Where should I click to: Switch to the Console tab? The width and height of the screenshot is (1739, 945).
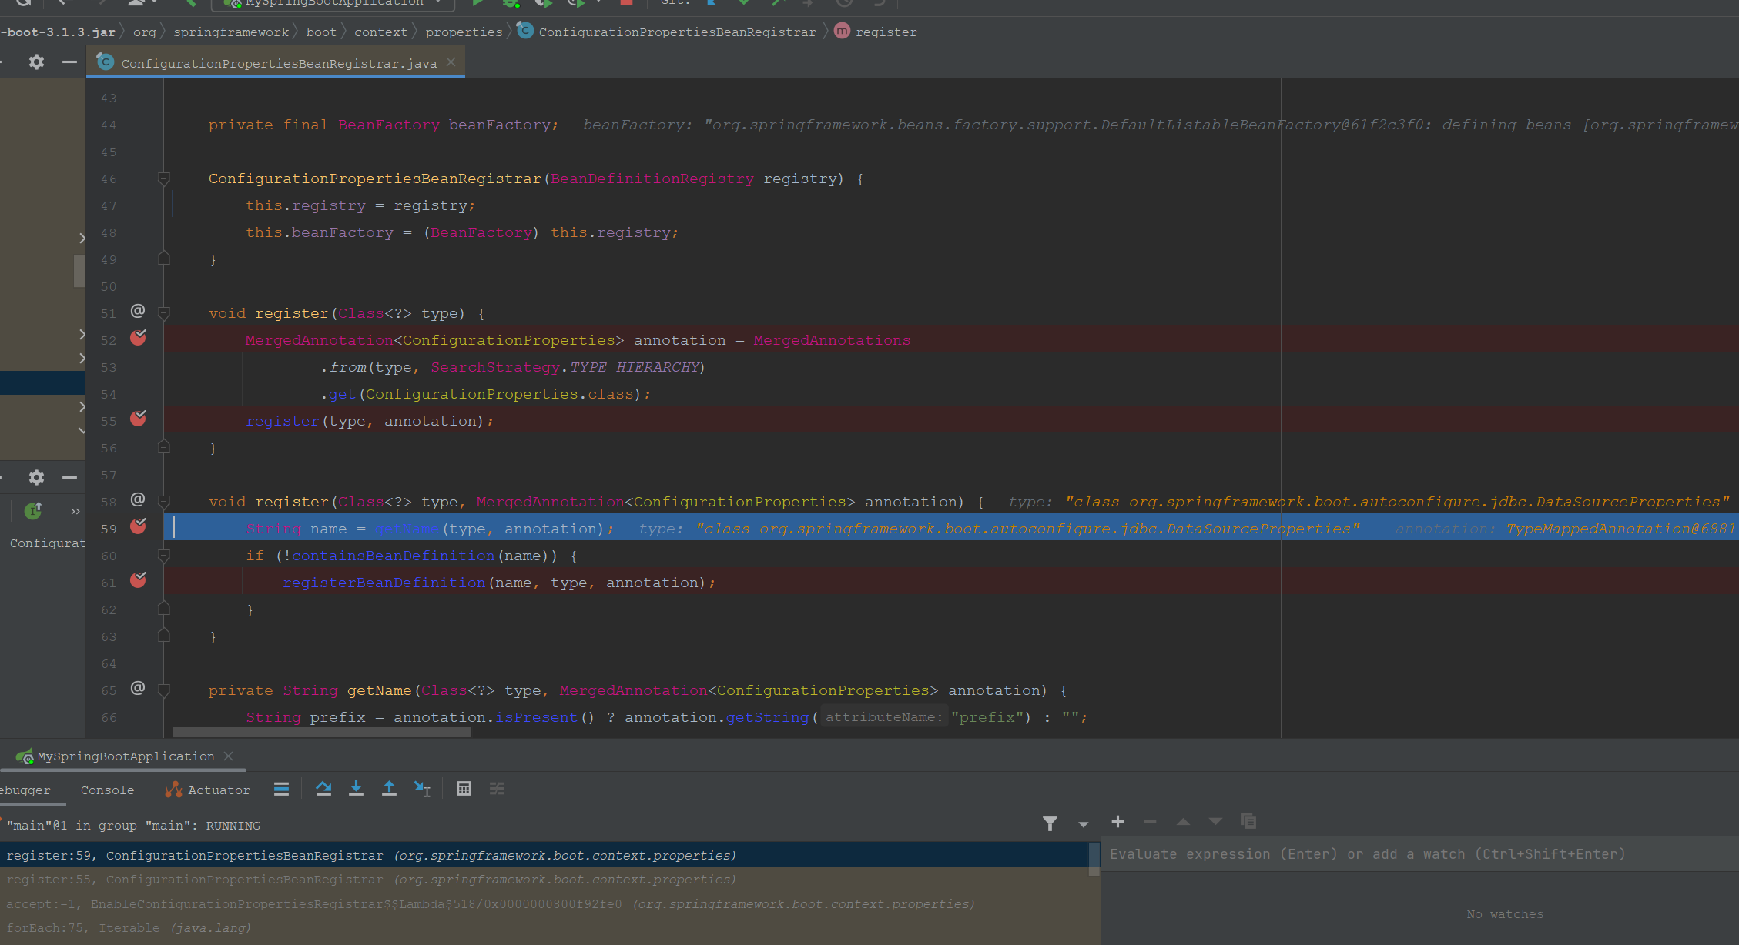[x=107, y=790]
